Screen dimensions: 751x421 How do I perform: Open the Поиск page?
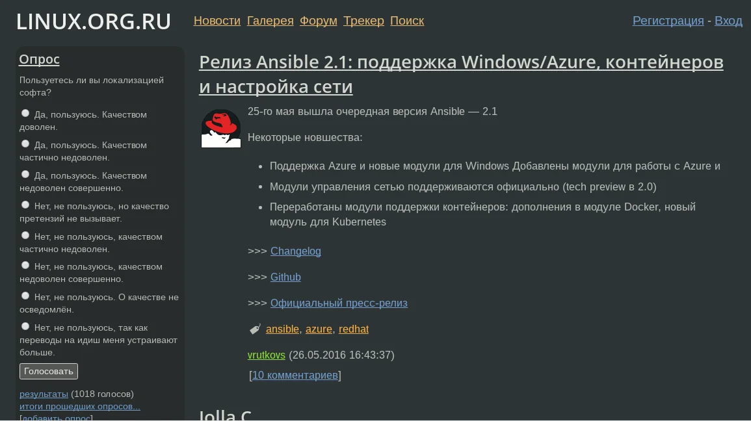(407, 21)
